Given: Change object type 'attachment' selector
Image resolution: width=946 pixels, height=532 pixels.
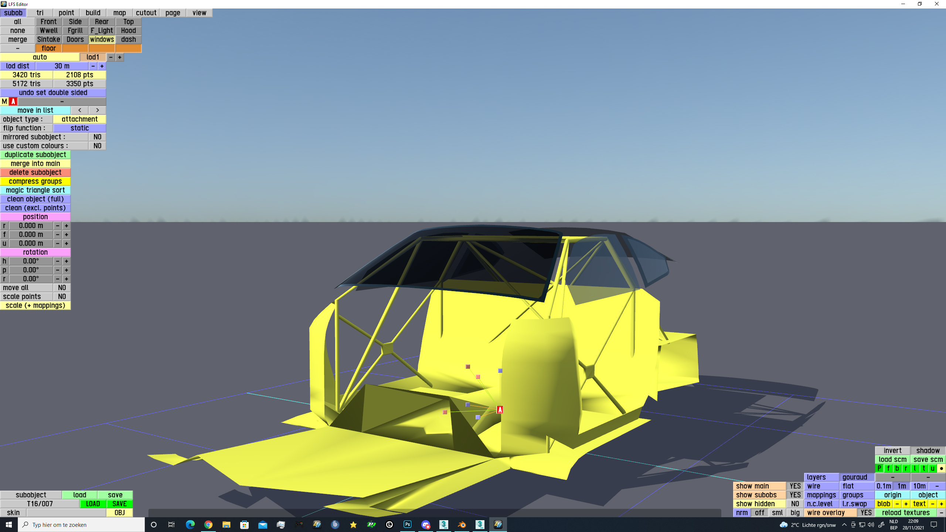Looking at the screenshot, I should click(x=79, y=119).
